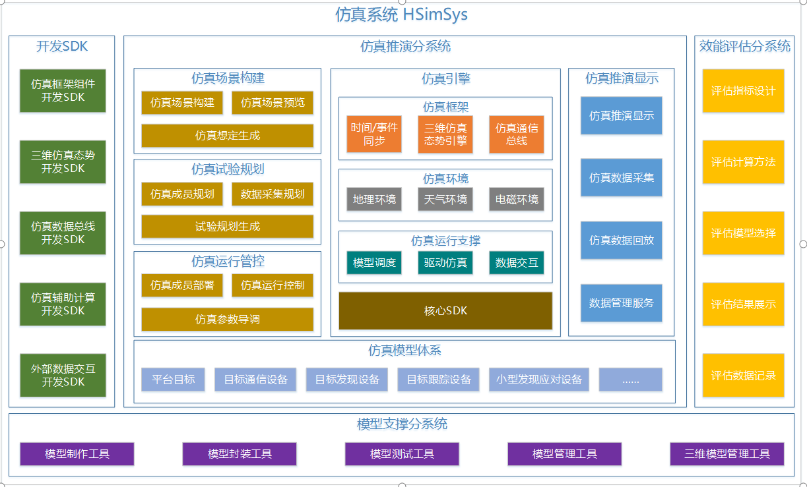This screenshot has height=487, width=807.
Task: Click the 电磁环境 block
Action: 517,199
